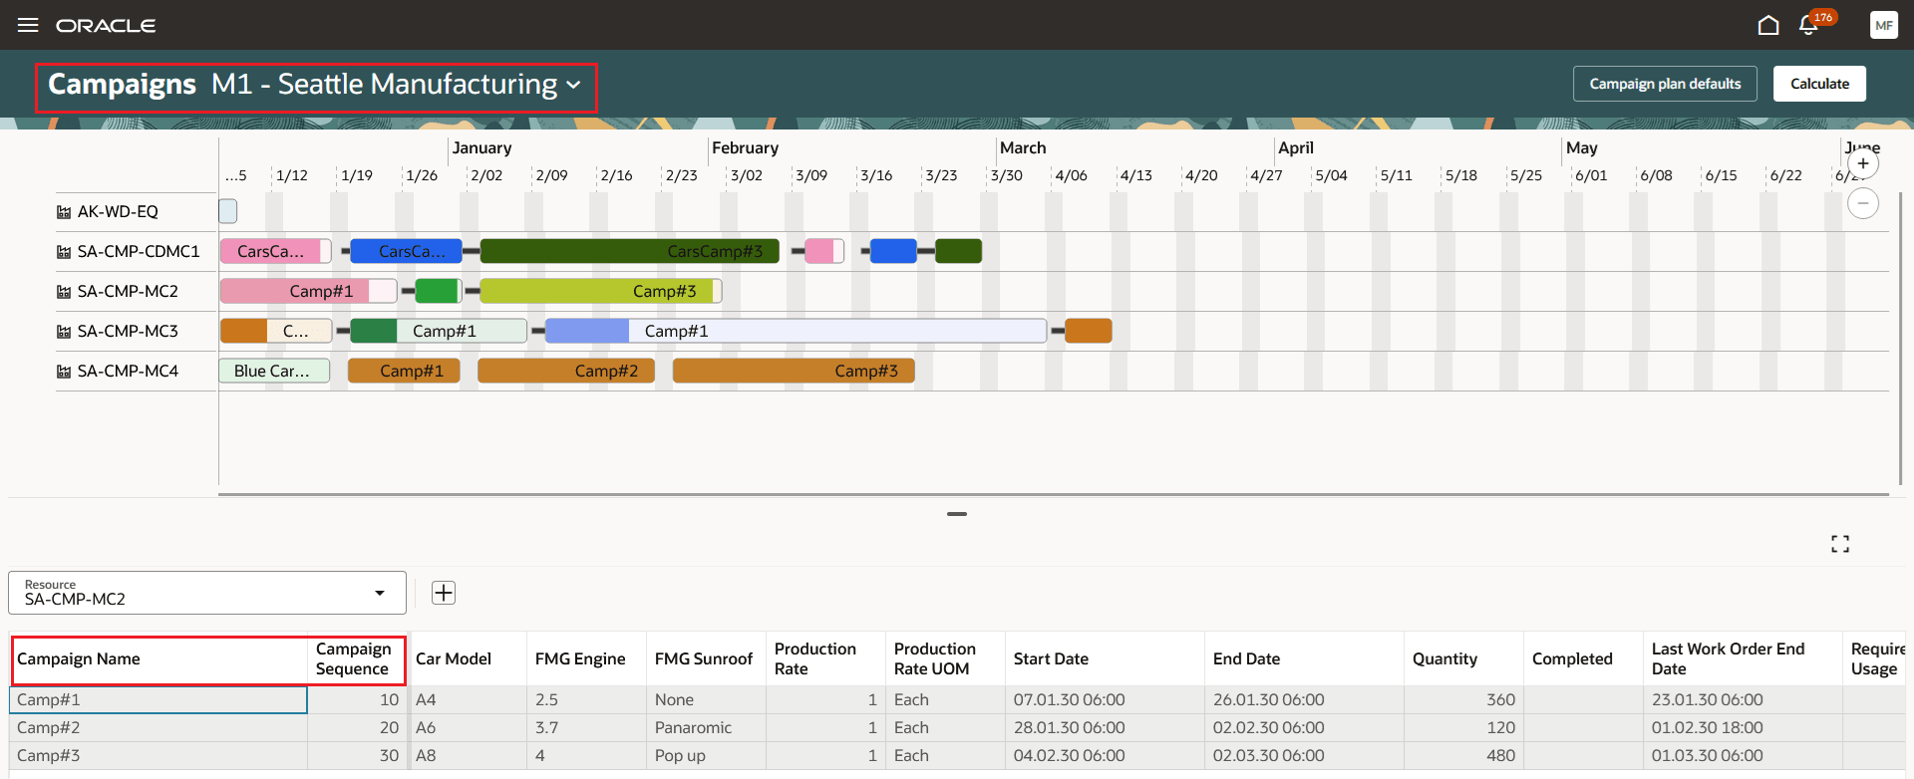This screenshot has height=779, width=1914.
Task: Click the Completed column header
Action: 1583,658
